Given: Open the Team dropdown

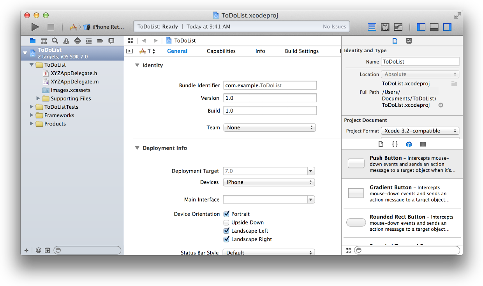Looking at the screenshot, I should (270, 127).
